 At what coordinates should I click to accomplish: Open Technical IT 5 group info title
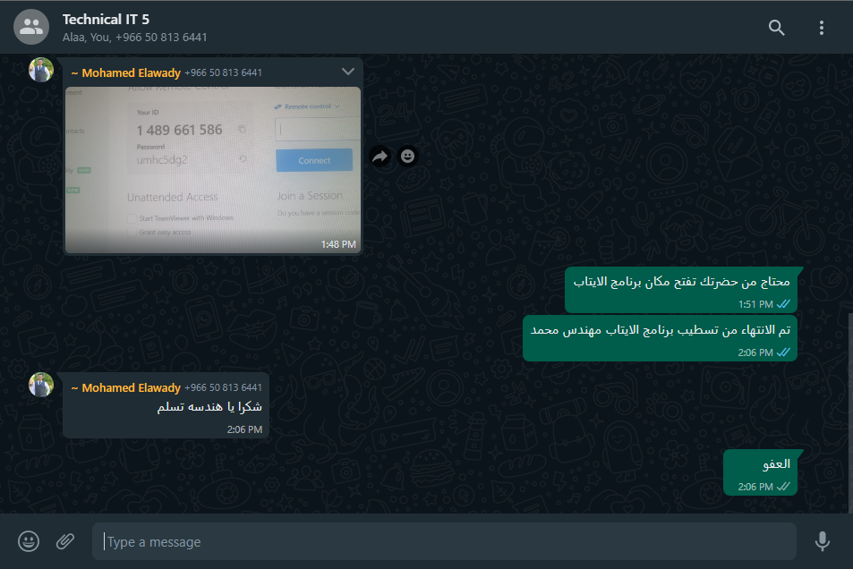(x=106, y=20)
